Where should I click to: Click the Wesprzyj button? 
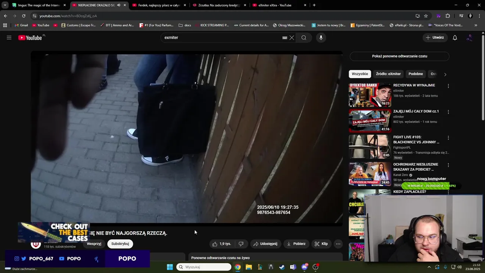coord(94,244)
